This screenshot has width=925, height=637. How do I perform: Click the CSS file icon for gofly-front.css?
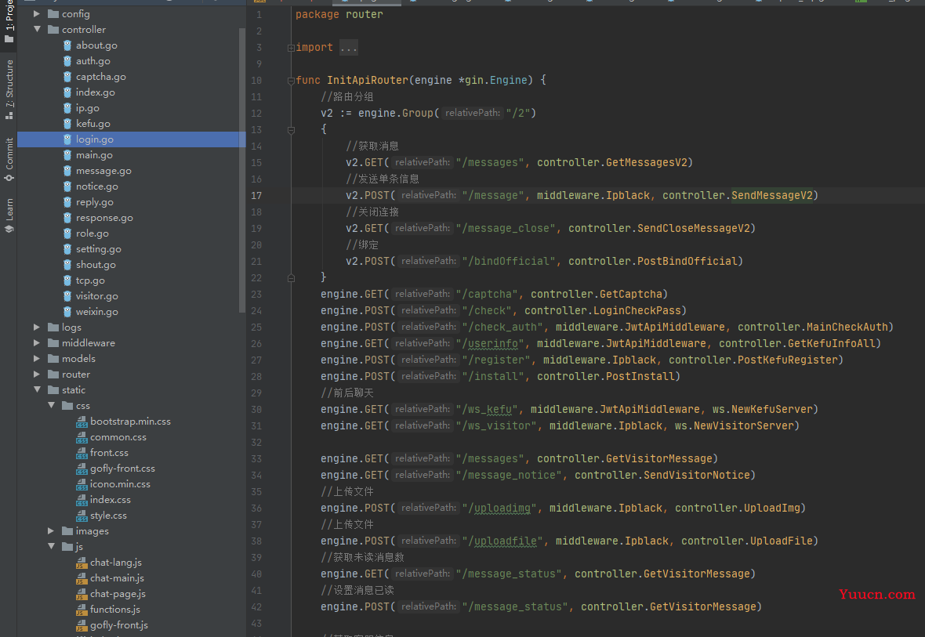coord(82,469)
